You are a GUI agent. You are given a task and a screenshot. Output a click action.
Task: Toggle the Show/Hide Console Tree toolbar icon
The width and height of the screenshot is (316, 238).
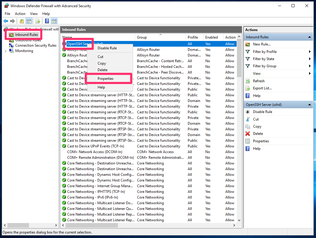[28, 21]
